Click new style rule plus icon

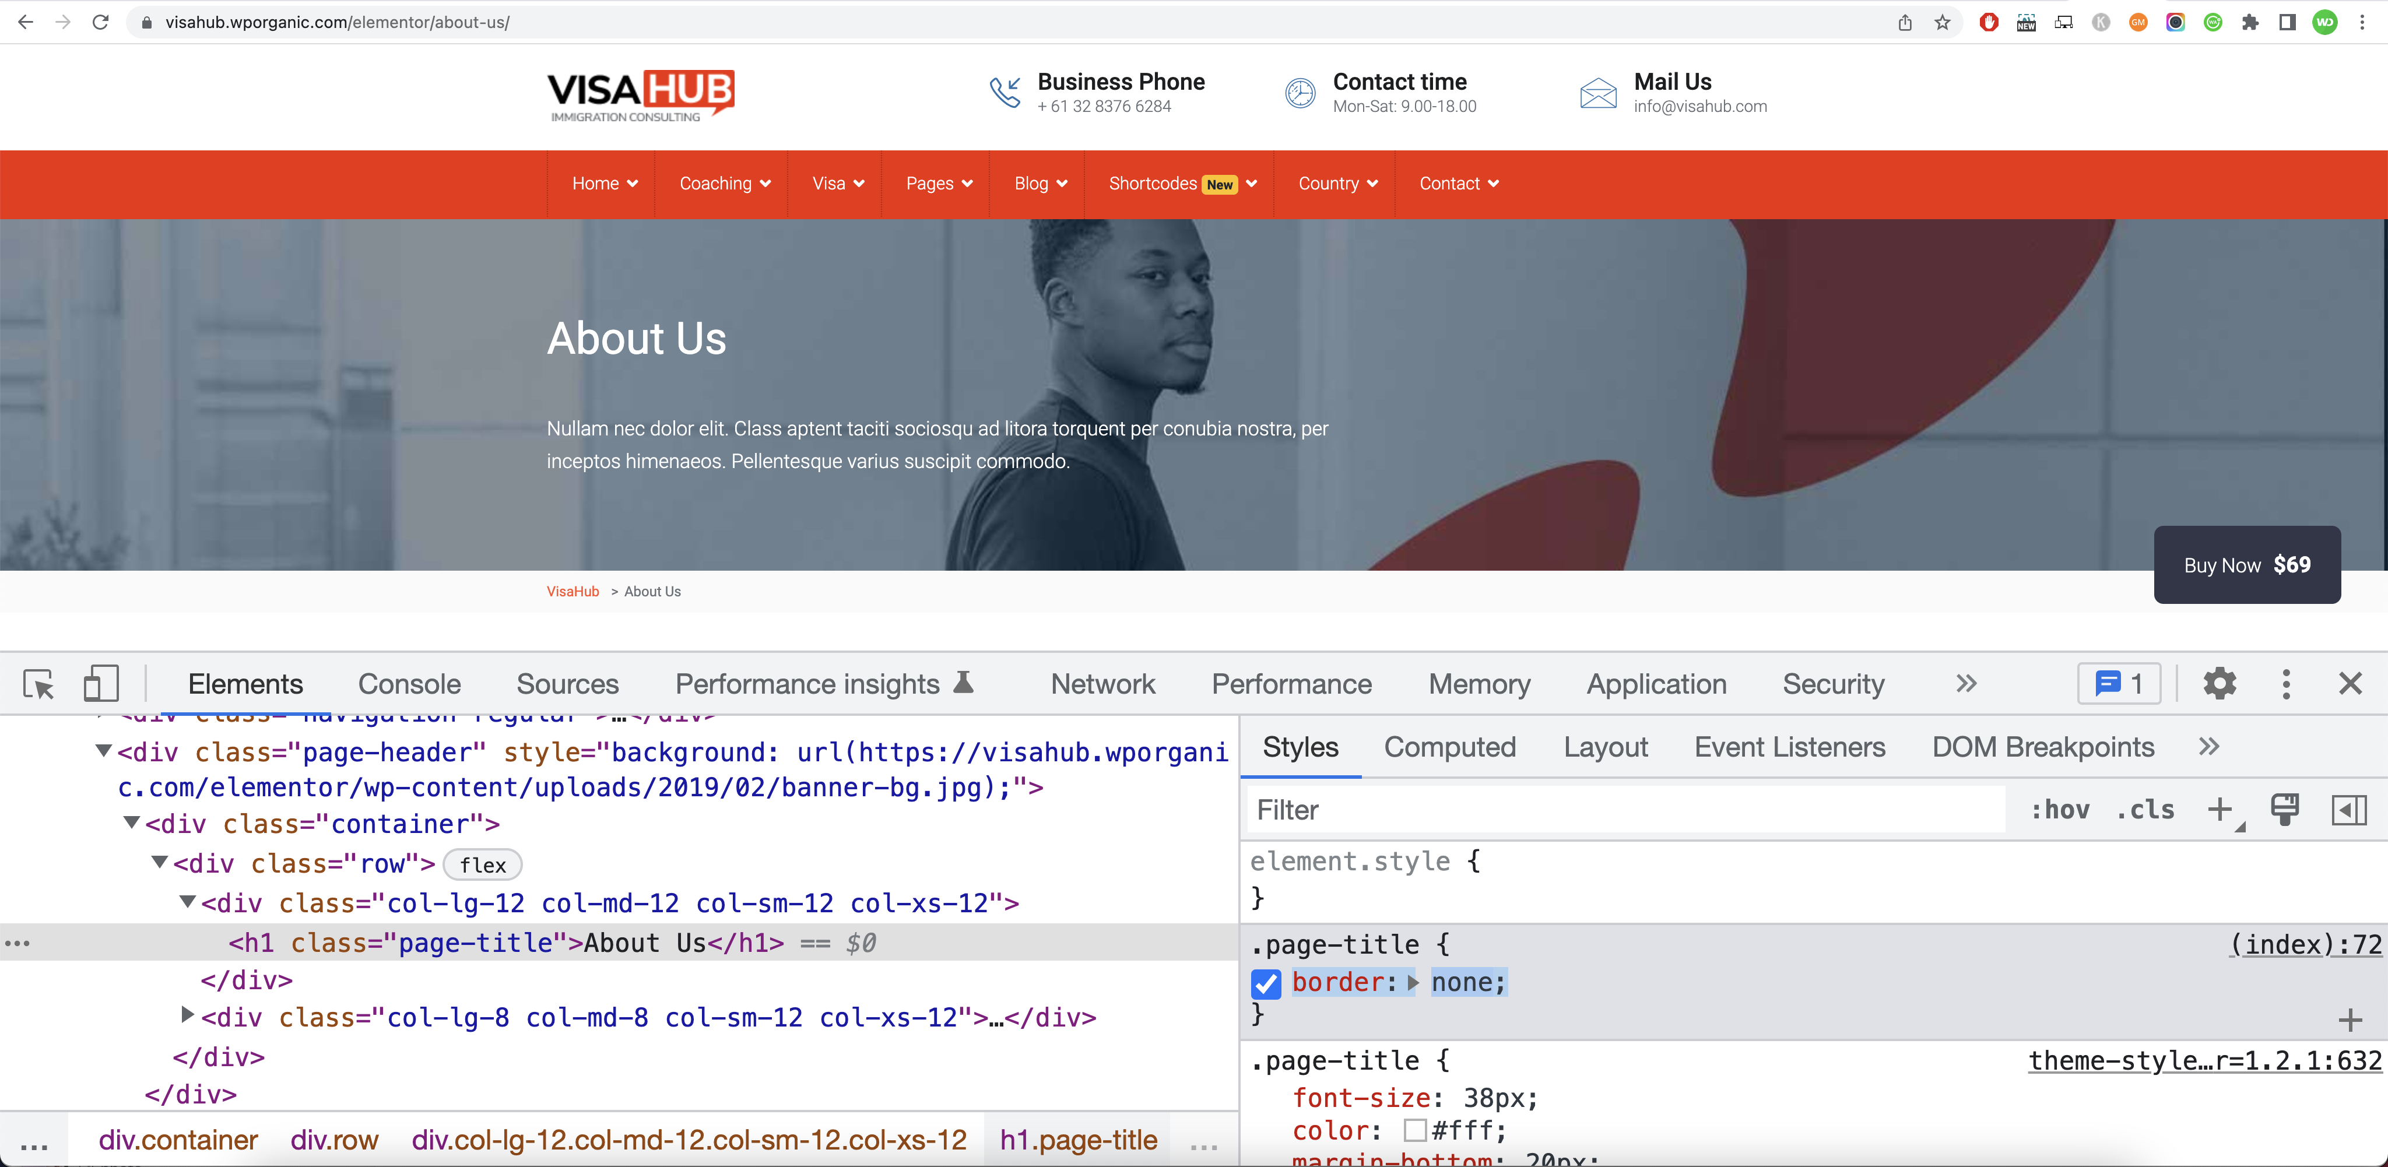[2220, 809]
